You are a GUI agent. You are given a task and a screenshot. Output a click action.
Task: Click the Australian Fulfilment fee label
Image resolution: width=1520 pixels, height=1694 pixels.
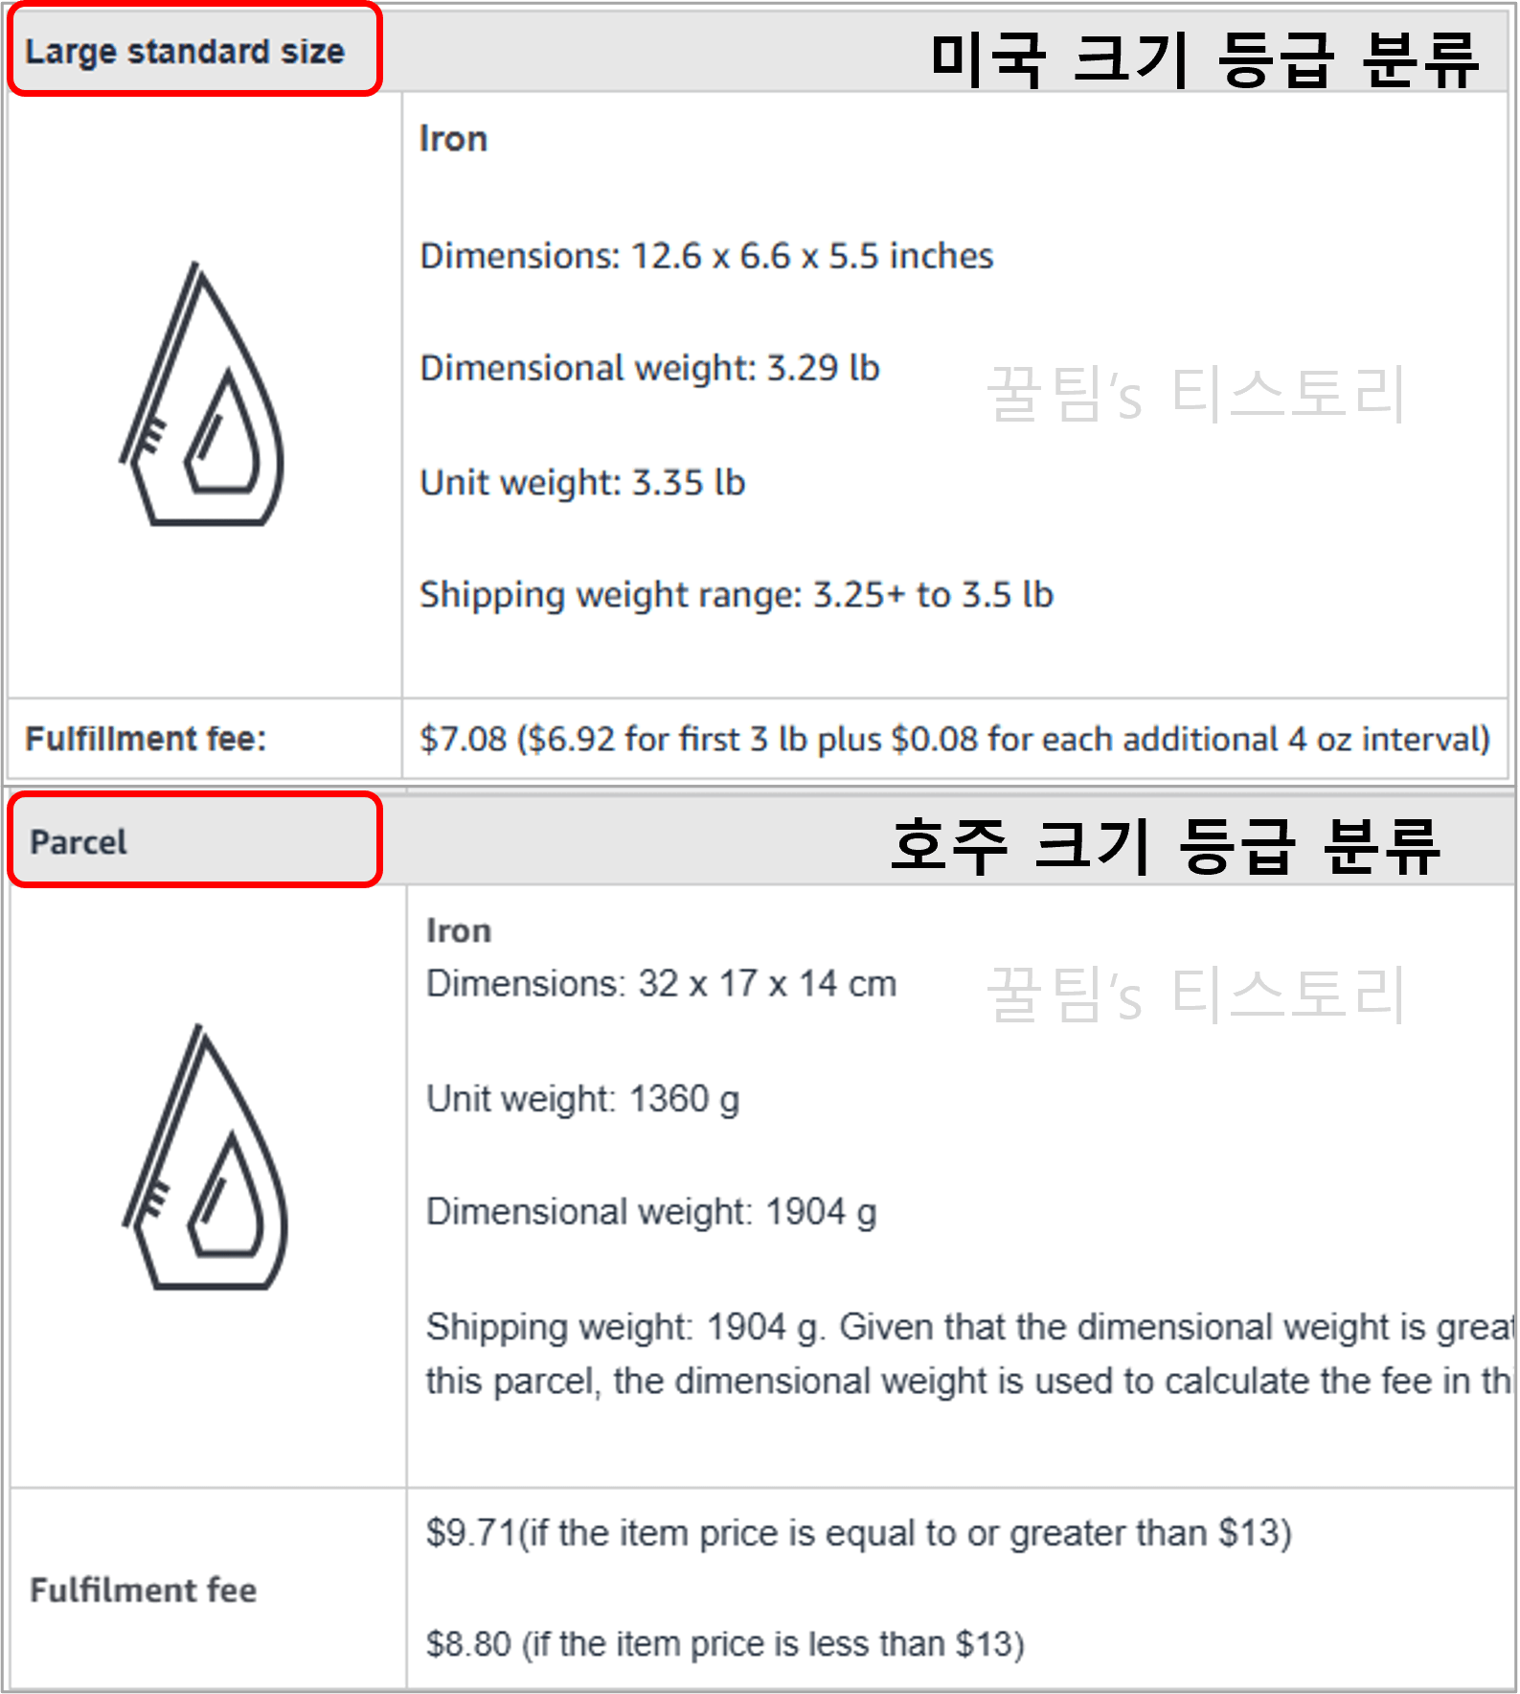pos(144,1591)
